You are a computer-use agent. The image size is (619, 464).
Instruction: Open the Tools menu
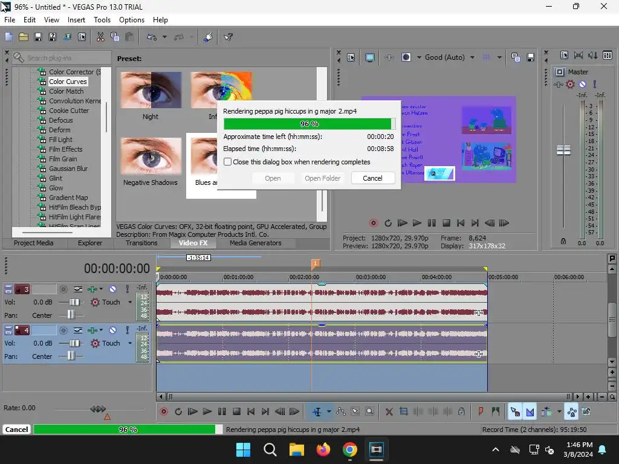pos(102,20)
